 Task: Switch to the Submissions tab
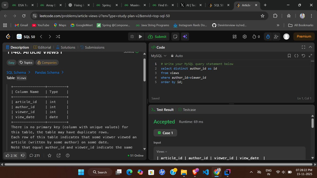[x=92, y=47]
